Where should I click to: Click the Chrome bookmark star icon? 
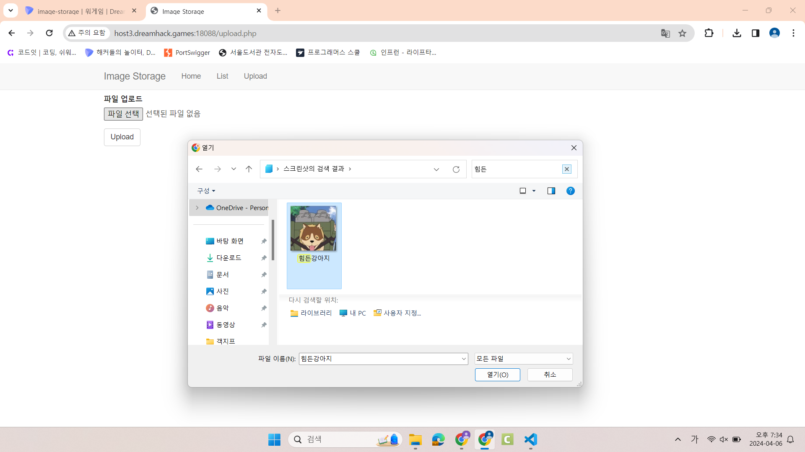tap(683, 33)
